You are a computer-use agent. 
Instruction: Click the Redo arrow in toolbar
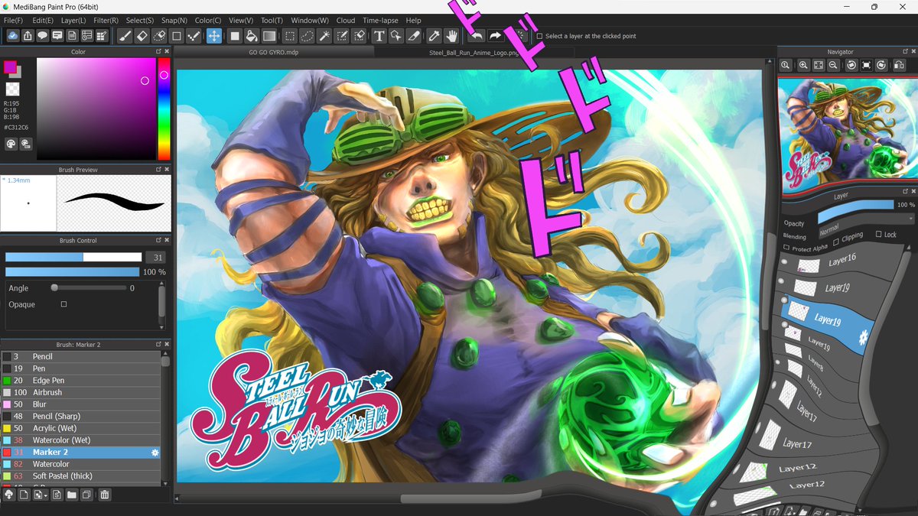pyautogui.click(x=495, y=36)
